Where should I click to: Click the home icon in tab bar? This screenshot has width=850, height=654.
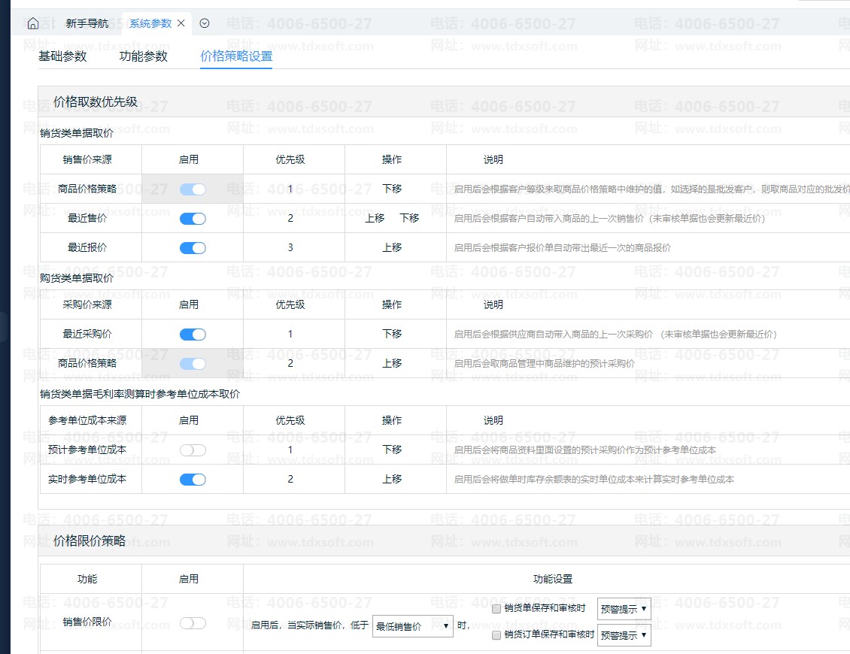click(x=32, y=23)
